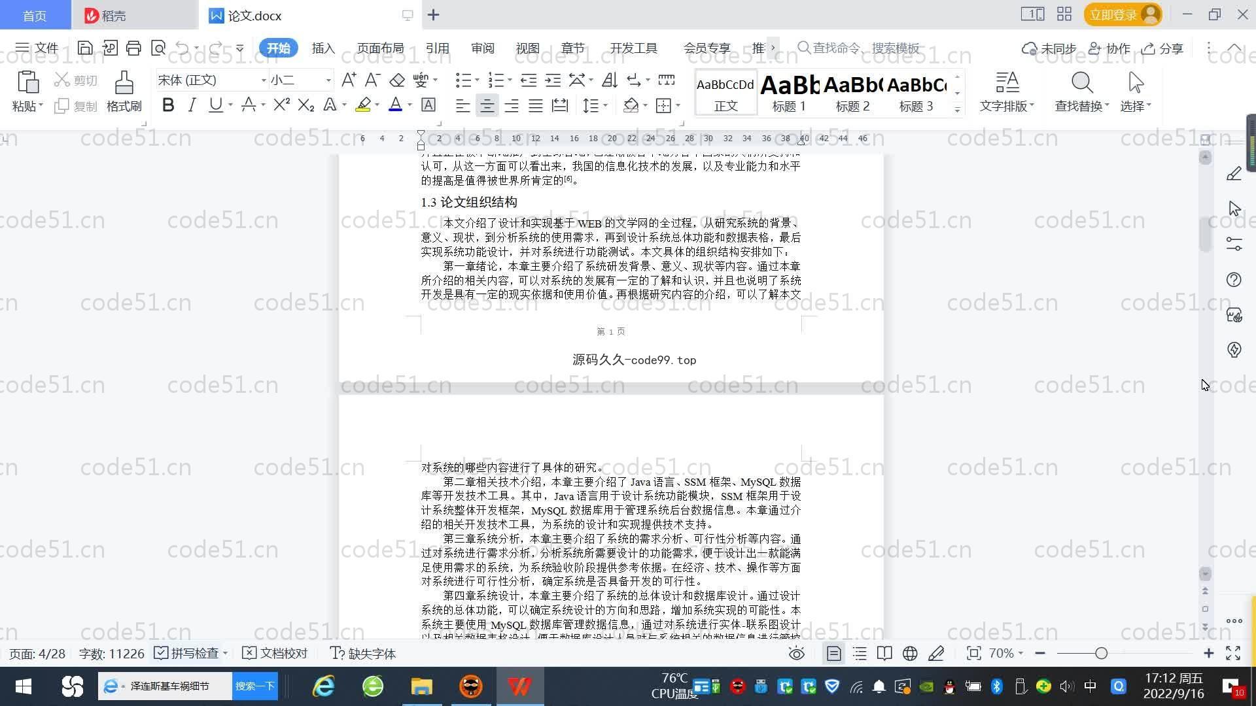Toggle page layout view button
Screen dimensions: 1256x706
[834, 653]
